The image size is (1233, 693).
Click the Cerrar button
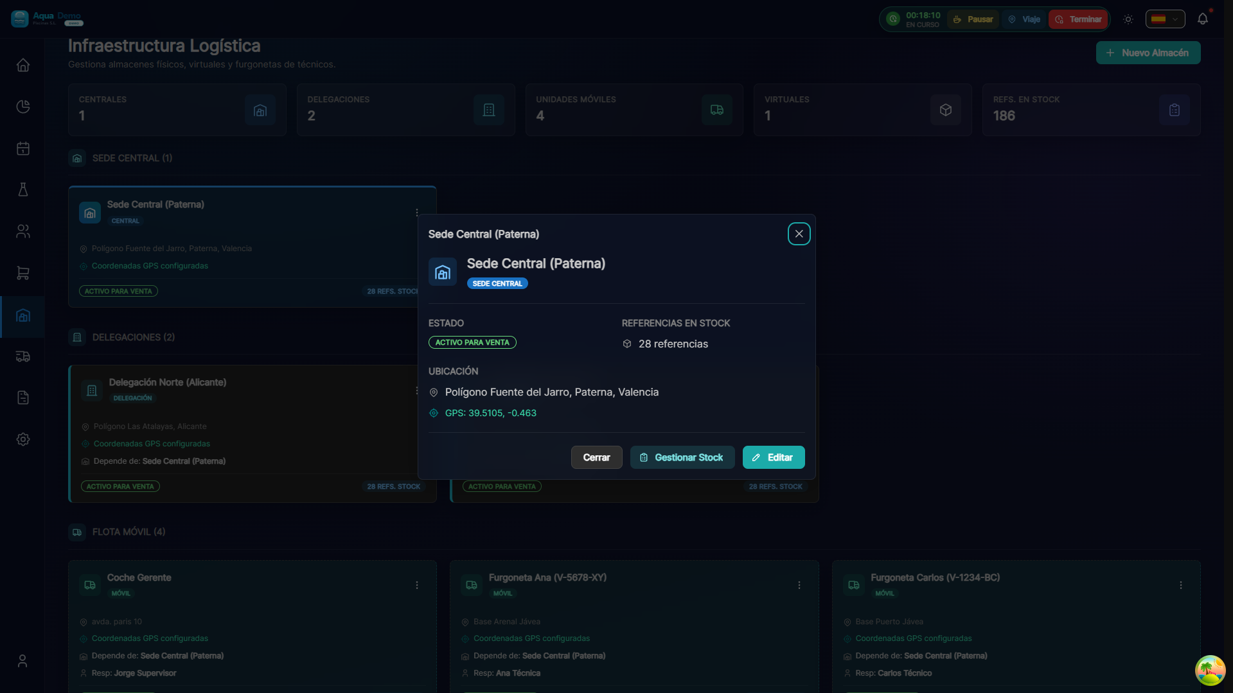coord(596,457)
